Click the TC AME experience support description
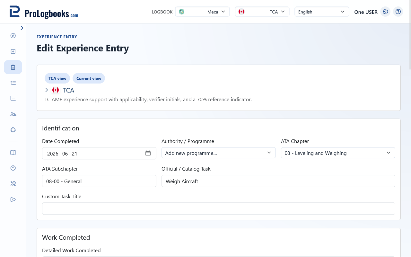 pyautogui.click(x=148, y=100)
